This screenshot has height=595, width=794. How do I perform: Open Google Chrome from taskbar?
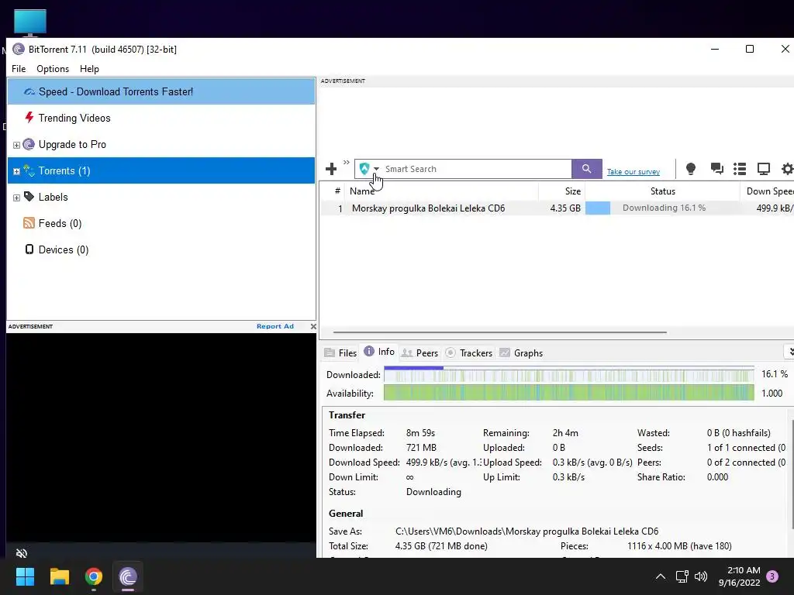pos(94,576)
